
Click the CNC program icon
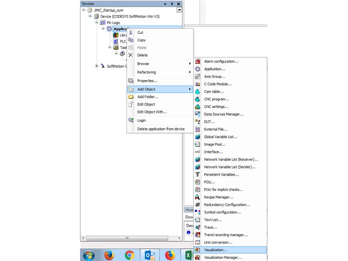click(x=197, y=99)
